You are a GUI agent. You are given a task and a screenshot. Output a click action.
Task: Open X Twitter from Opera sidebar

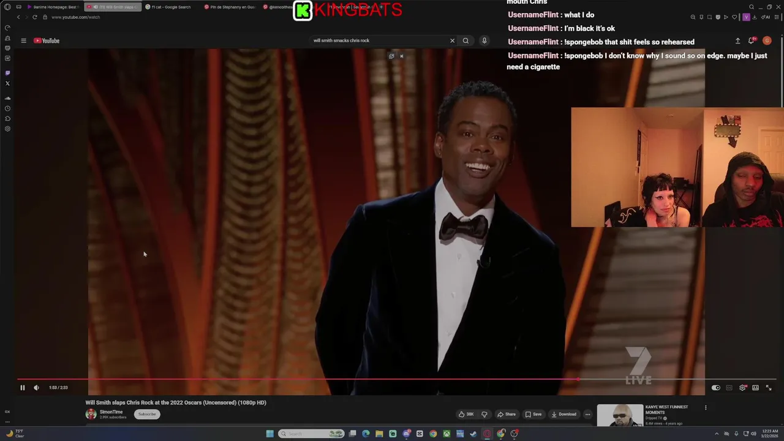7,83
